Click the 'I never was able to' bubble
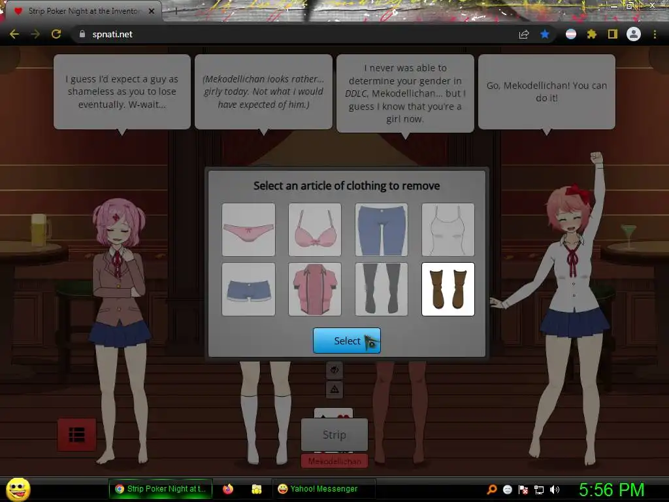 coord(405,93)
